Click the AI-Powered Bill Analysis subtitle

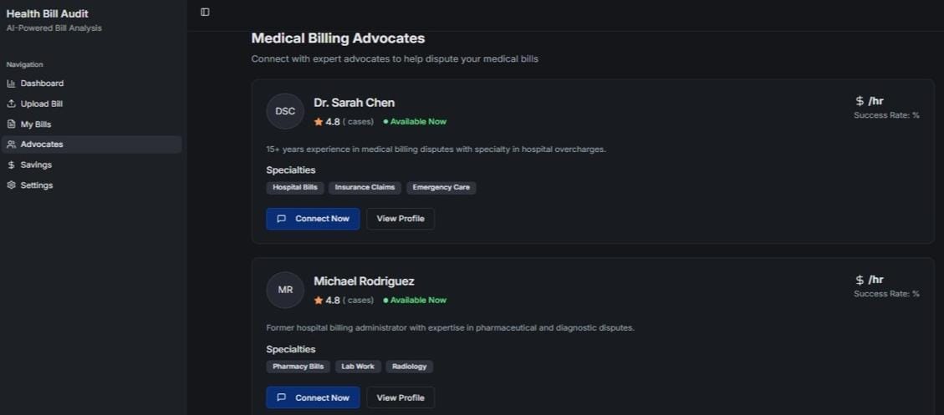pyautogui.click(x=54, y=28)
